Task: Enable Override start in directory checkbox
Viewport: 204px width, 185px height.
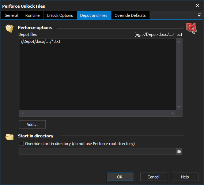Action: point(21,143)
